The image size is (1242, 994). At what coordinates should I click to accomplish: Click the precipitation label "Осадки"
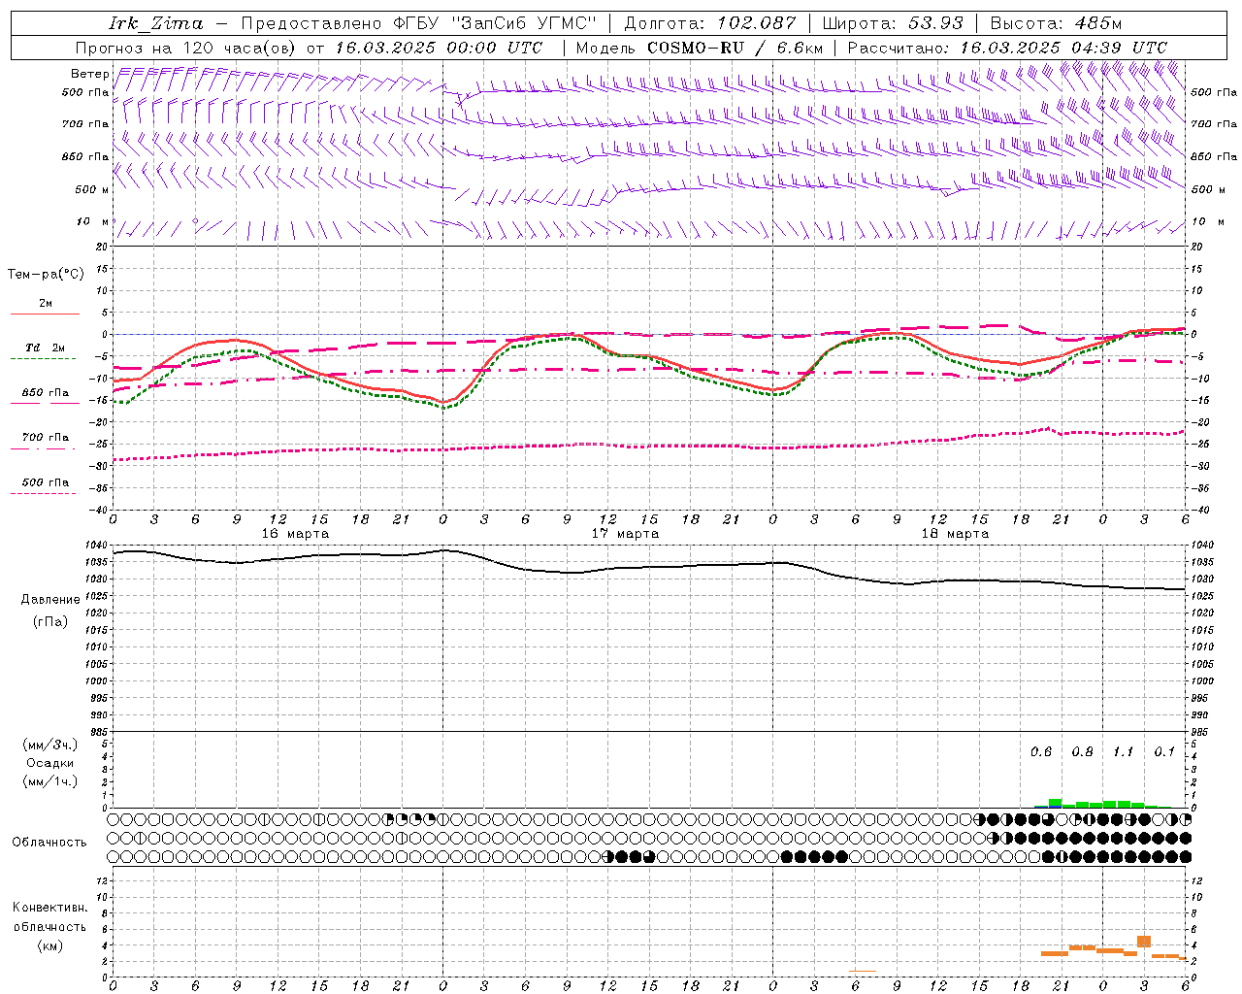50,763
